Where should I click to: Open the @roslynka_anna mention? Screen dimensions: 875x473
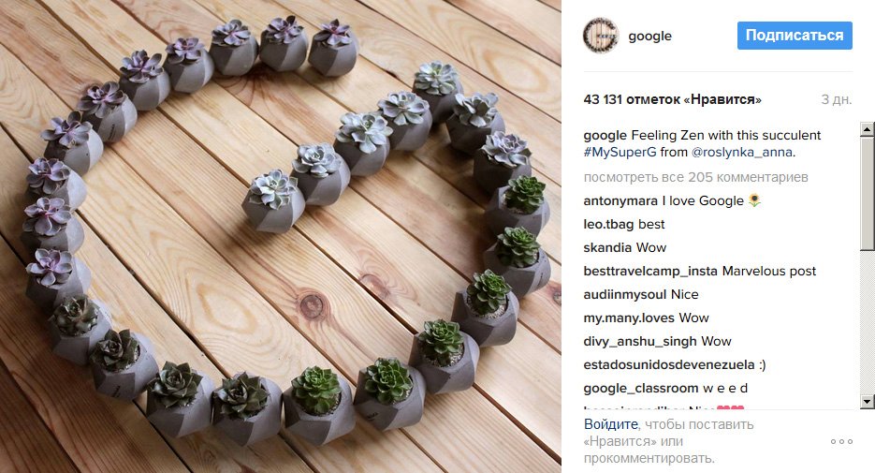coord(741,152)
